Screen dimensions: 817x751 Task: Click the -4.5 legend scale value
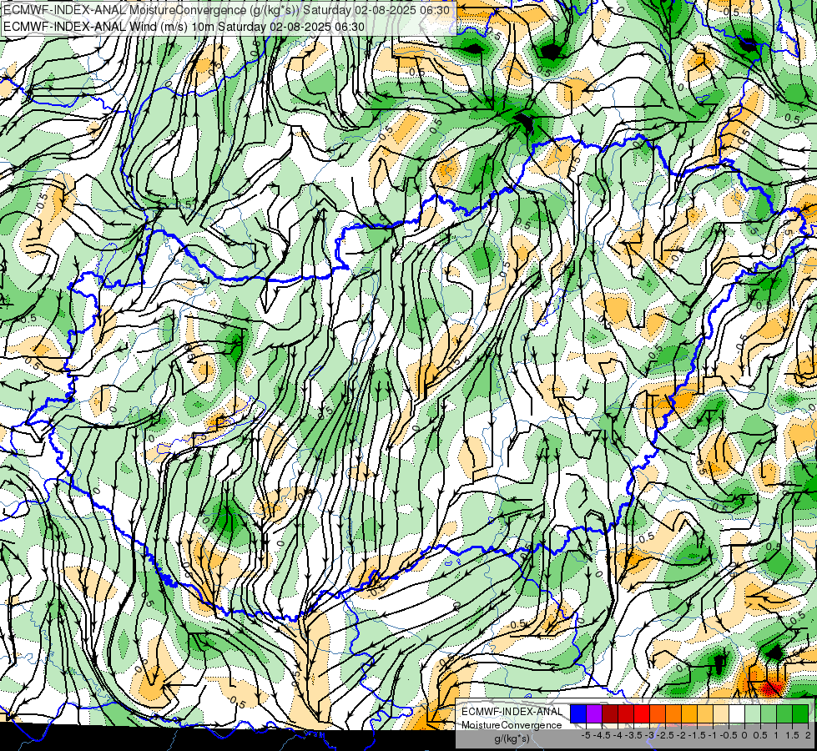tap(602, 735)
